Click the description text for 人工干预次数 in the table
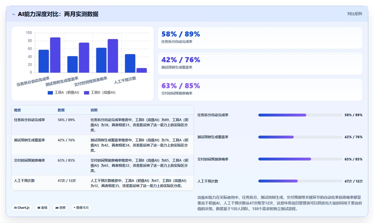 tap(139, 183)
